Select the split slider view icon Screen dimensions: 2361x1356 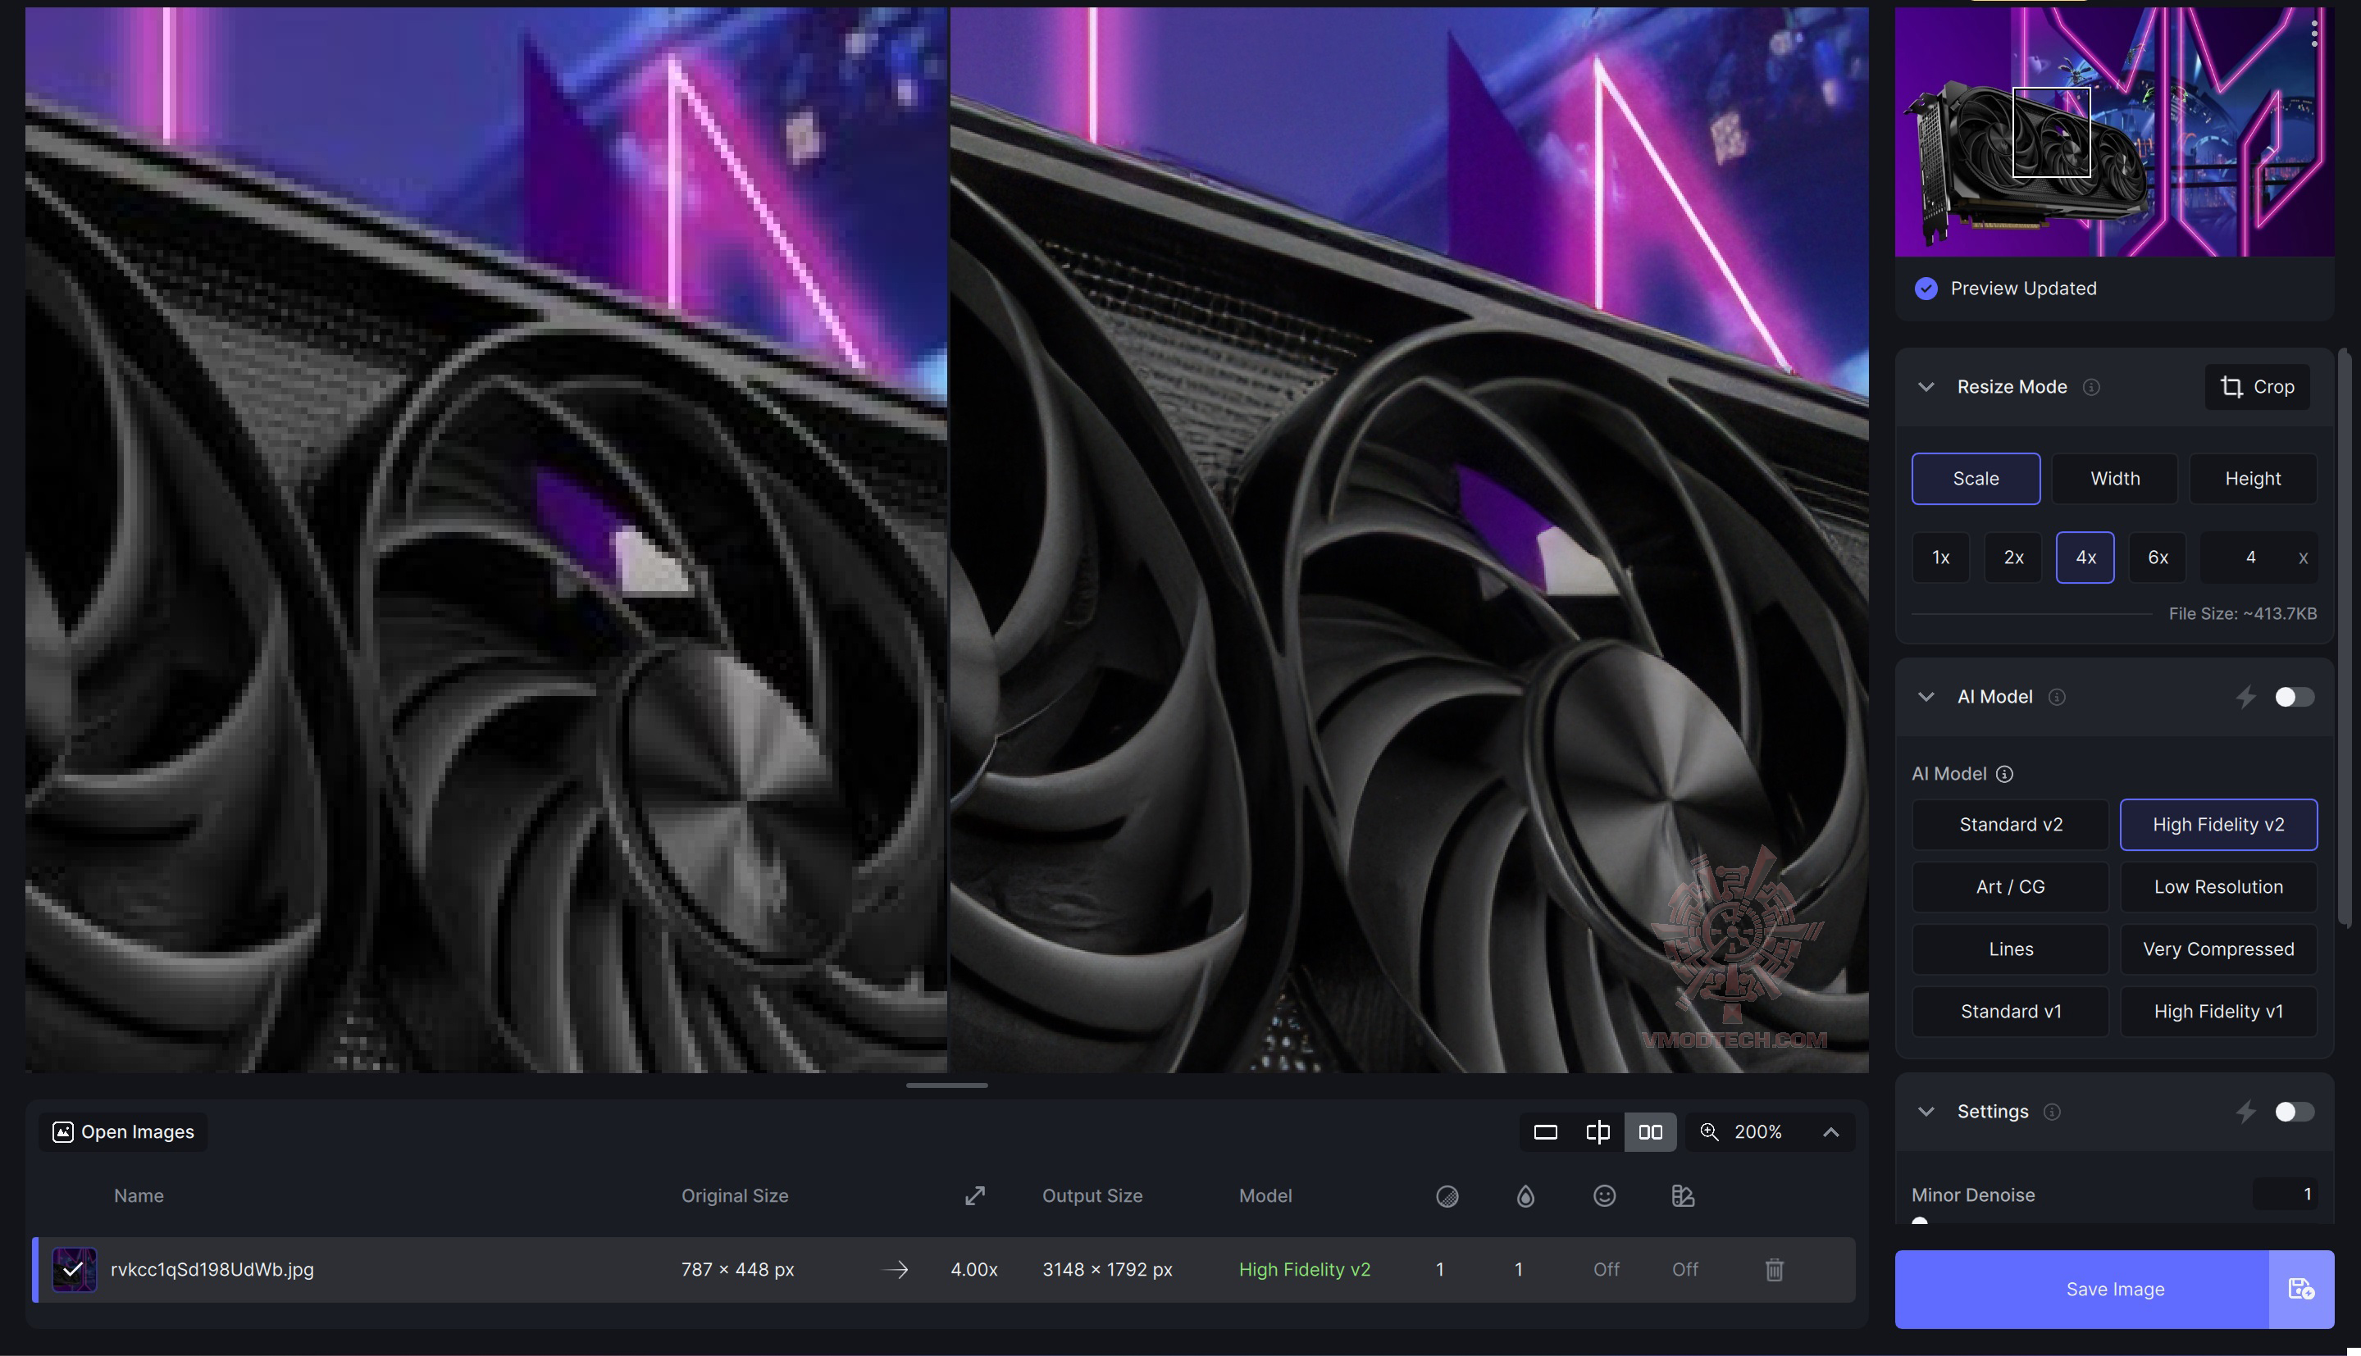pos(1598,1131)
